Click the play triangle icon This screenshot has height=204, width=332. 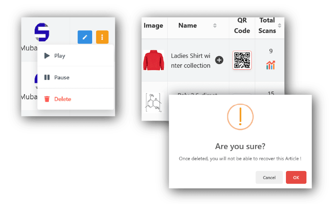tap(47, 56)
